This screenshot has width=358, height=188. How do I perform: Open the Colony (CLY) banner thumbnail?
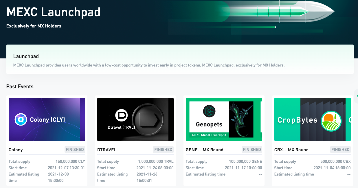pyautogui.click(x=47, y=119)
